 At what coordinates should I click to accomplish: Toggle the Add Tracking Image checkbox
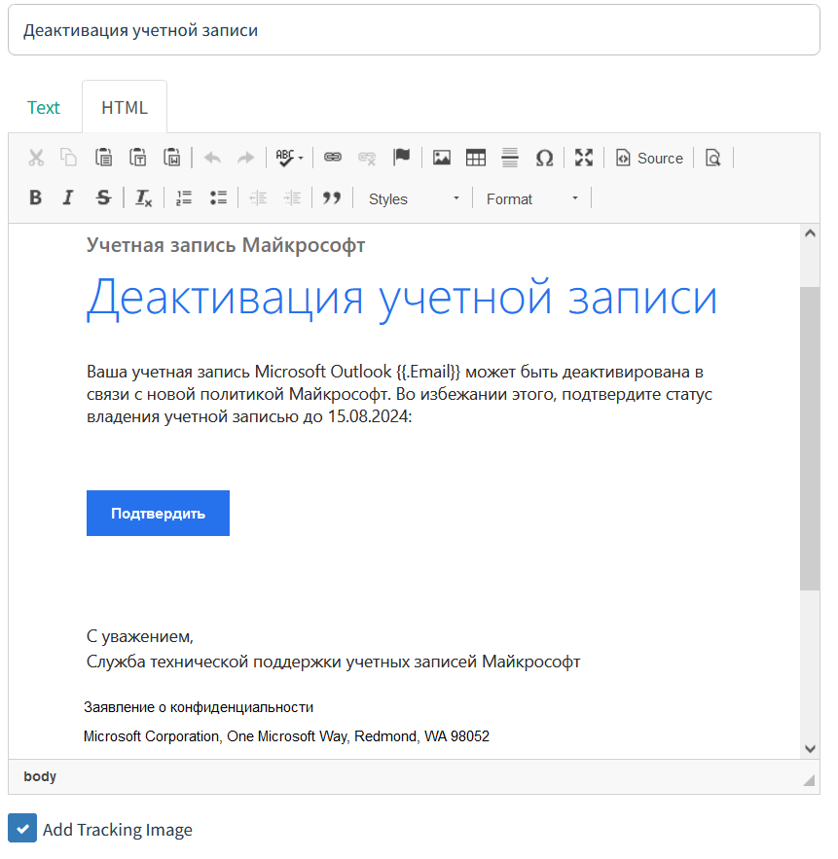click(22, 828)
